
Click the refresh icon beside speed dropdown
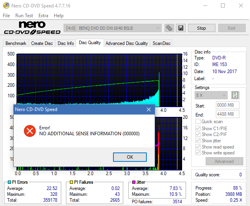235,95
